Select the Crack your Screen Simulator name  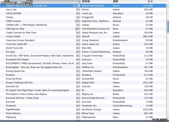(x=20, y=40)
